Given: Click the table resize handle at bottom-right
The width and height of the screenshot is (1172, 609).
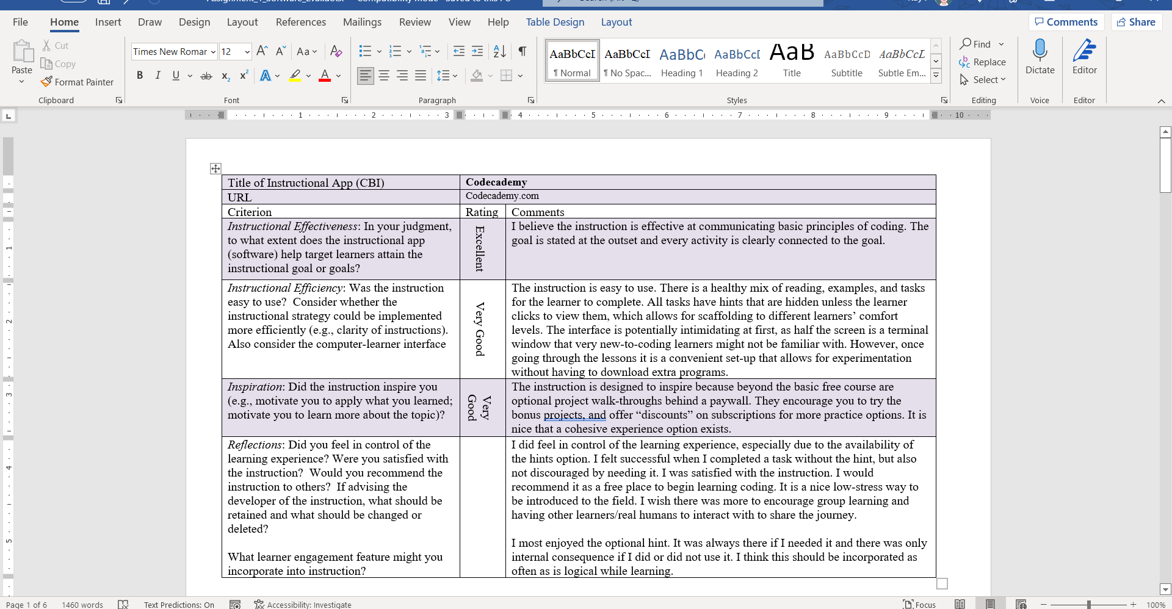Looking at the screenshot, I should [x=942, y=583].
